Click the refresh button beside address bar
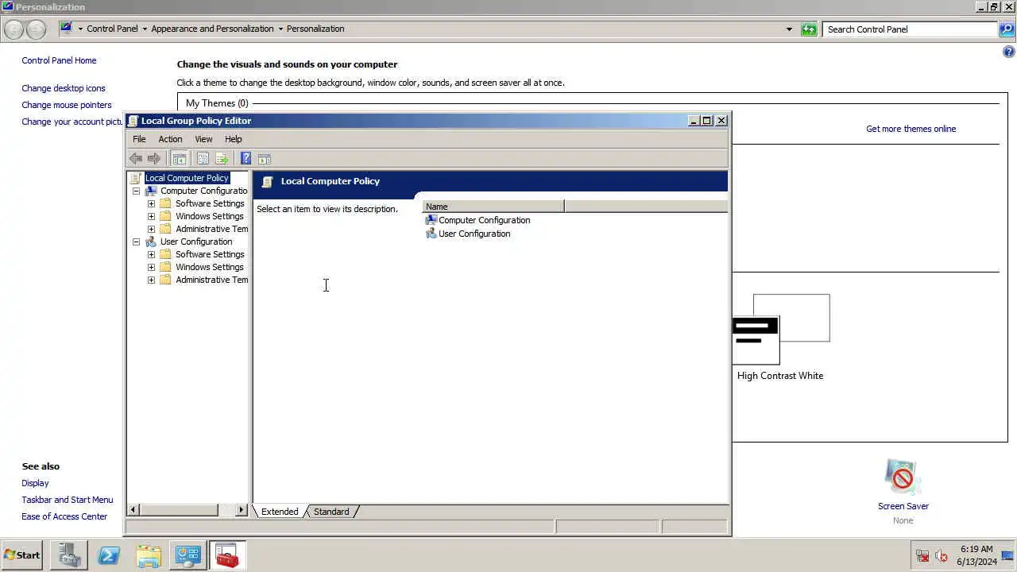This screenshot has width=1017, height=572. pos(809,29)
